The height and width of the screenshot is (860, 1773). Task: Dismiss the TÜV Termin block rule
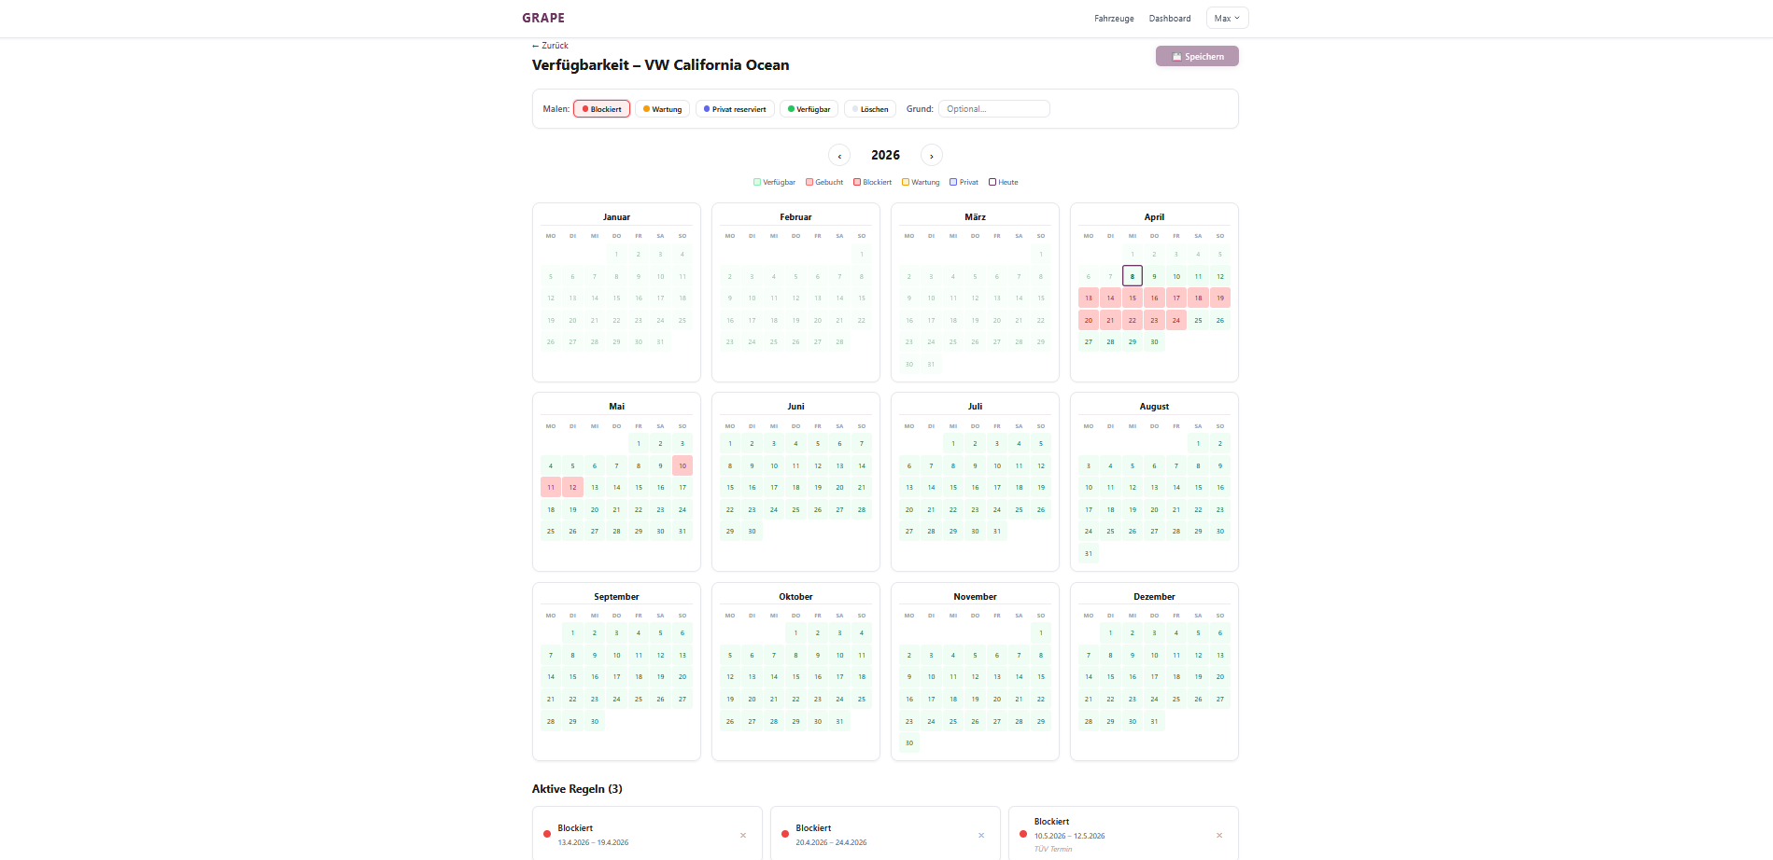(1219, 836)
